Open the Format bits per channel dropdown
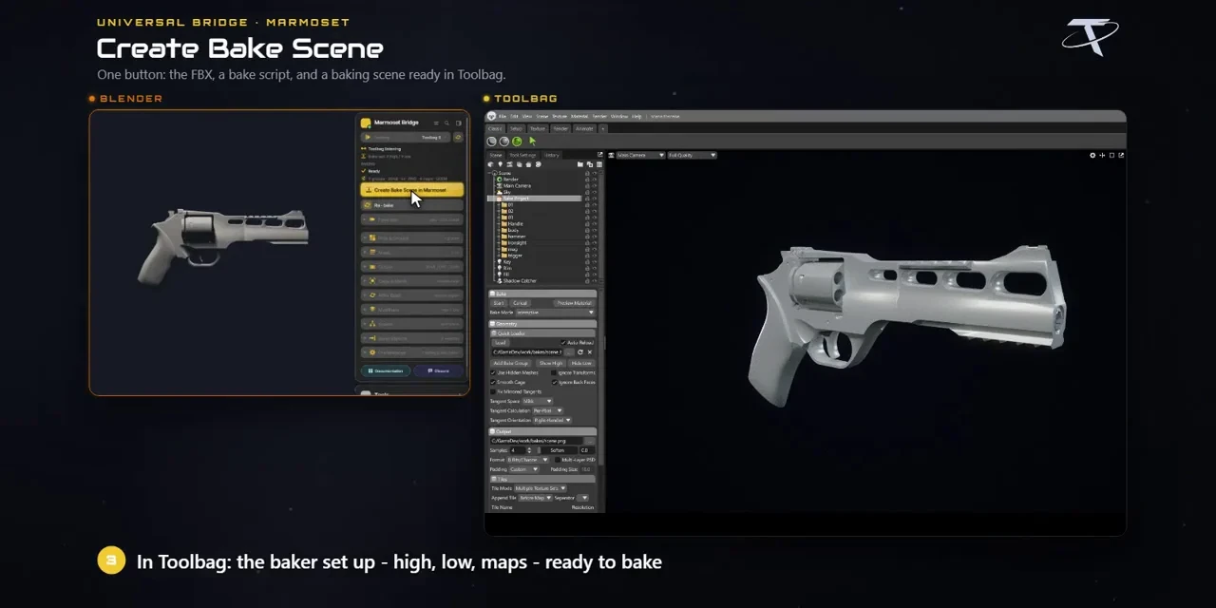 [x=527, y=460]
